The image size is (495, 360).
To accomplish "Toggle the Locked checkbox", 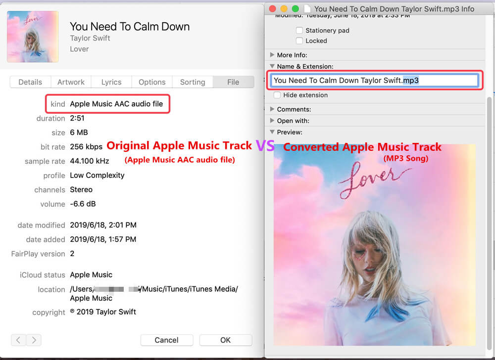I will click(x=299, y=41).
